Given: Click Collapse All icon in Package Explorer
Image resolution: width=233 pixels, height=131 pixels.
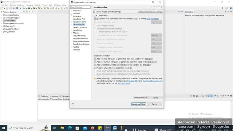Looking at the screenshot, I should point(24,12).
